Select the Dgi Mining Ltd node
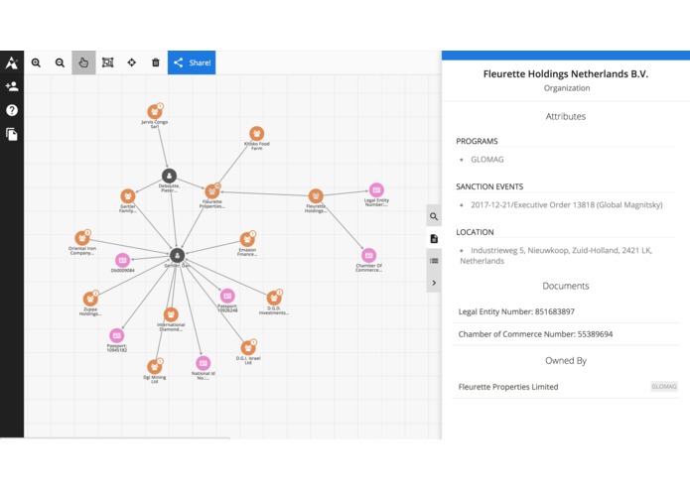The height and width of the screenshot is (490, 690). click(155, 366)
